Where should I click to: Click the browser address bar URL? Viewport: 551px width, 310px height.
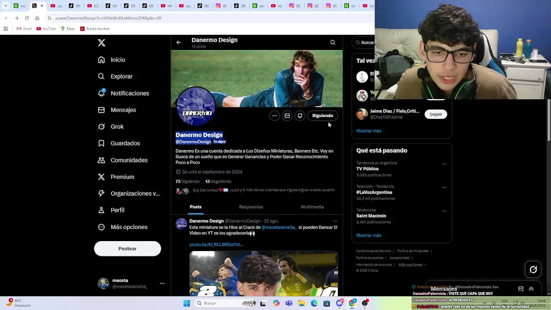coord(108,18)
